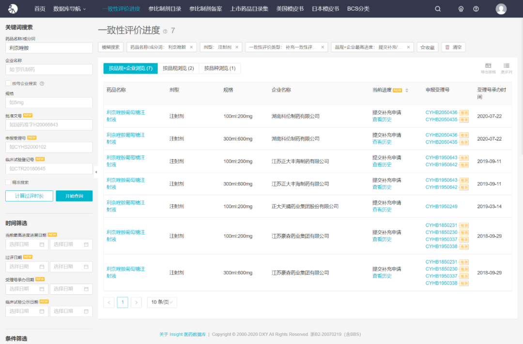Screen dimensions: 523x344
Task: Click the calendar icon in 当前最高进度进展日期 start field
Action: click(42, 244)
